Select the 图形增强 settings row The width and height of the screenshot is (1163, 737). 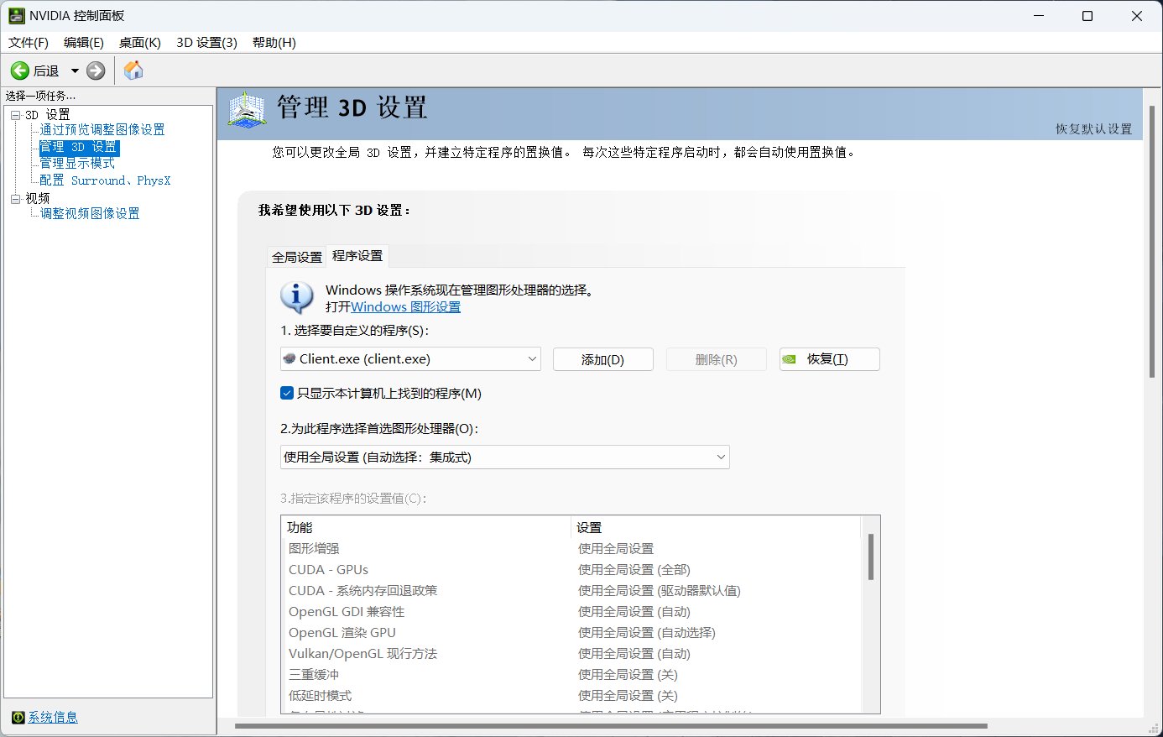tap(571, 548)
